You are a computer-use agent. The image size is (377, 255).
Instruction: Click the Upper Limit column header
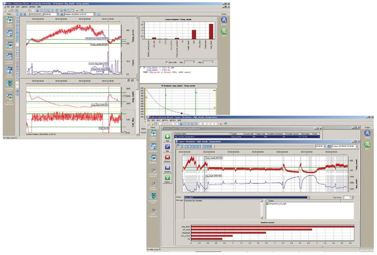(x=261, y=134)
